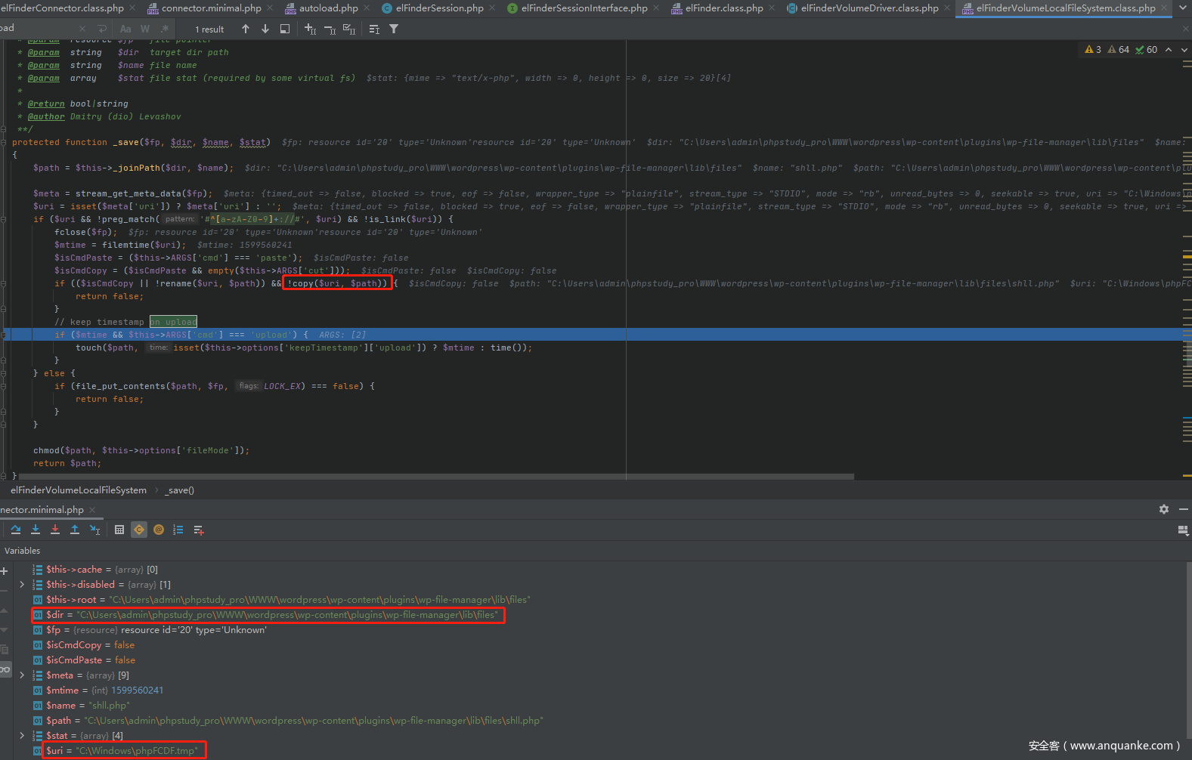Filter search results with funnel icon
1192x760 pixels.
point(394,29)
